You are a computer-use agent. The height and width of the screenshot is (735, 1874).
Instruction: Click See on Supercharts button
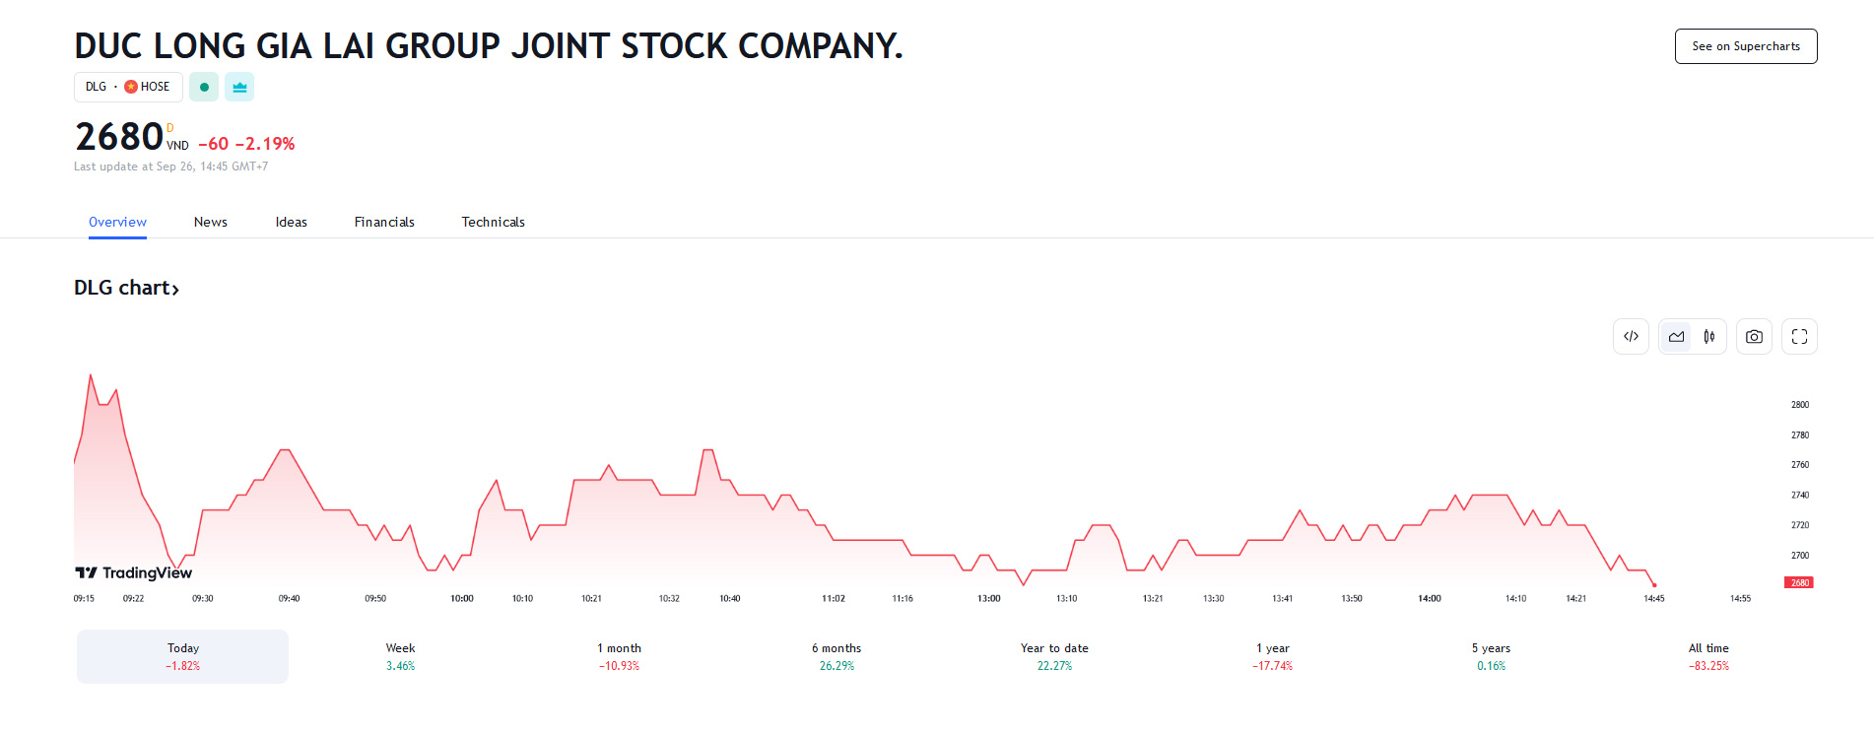click(x=1745, y=46)
